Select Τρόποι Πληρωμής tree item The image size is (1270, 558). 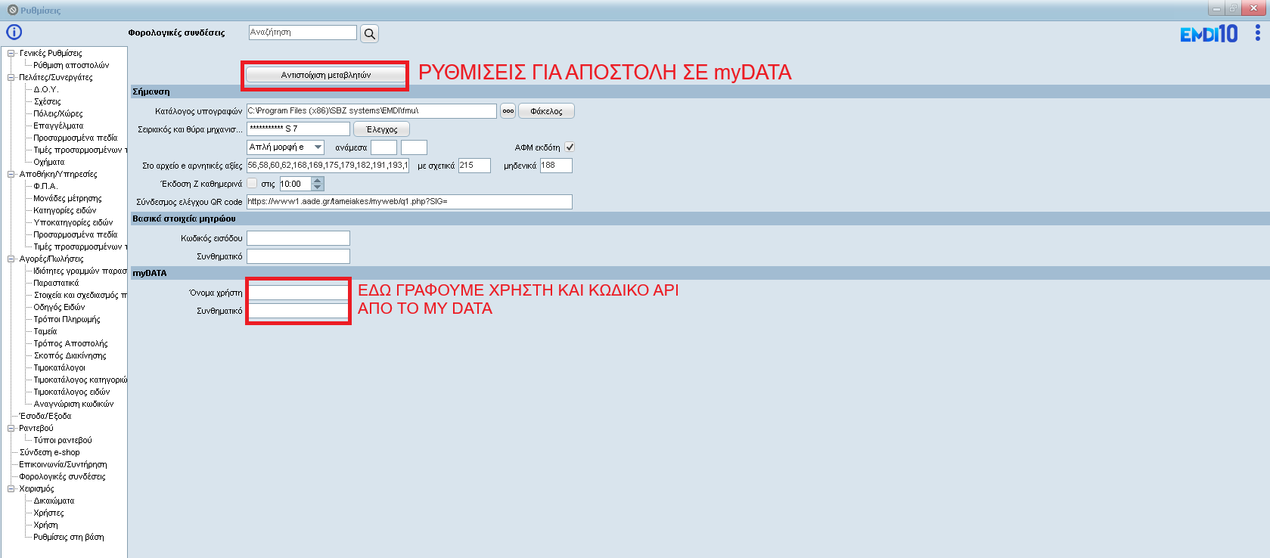click(67, 319)
